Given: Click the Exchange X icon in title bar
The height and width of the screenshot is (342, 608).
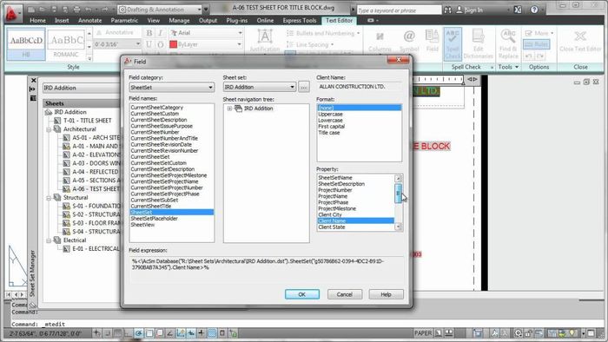Looking at the screenshot, I should 518,10.
